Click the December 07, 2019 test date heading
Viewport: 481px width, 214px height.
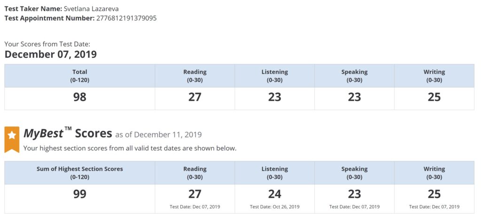tap(51, 55)
